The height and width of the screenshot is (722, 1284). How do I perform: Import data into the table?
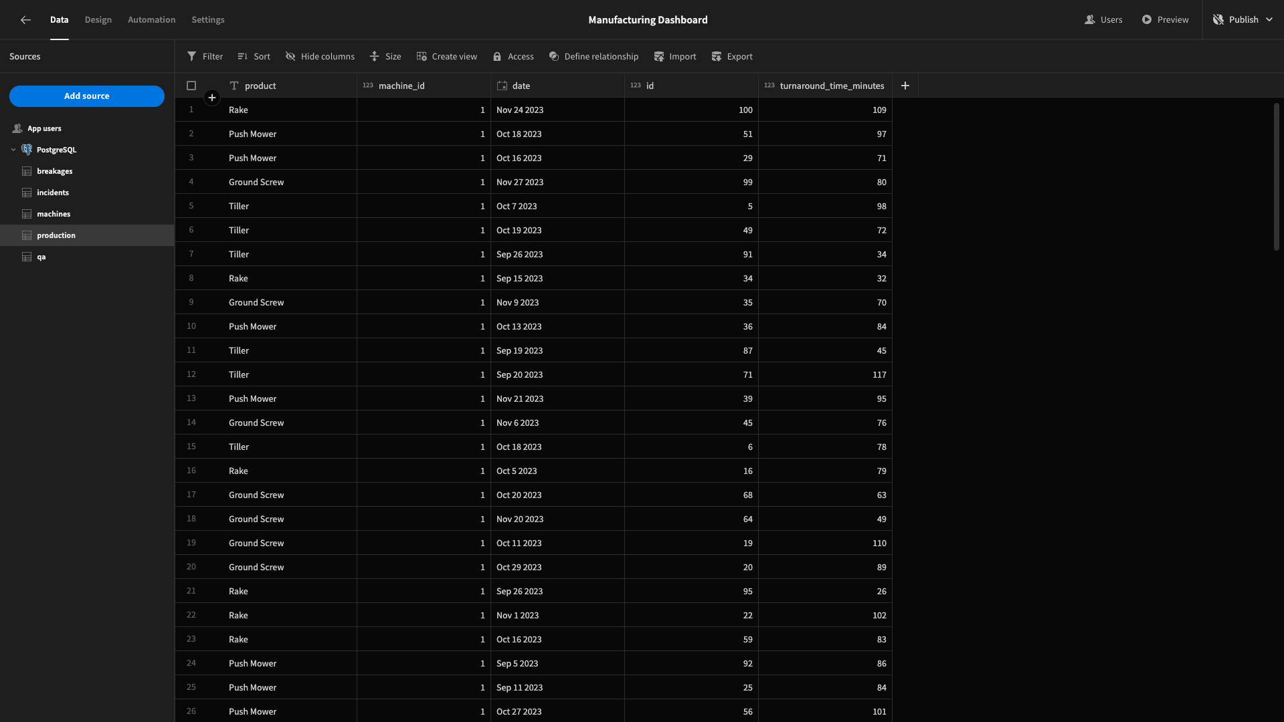point(675,57)
